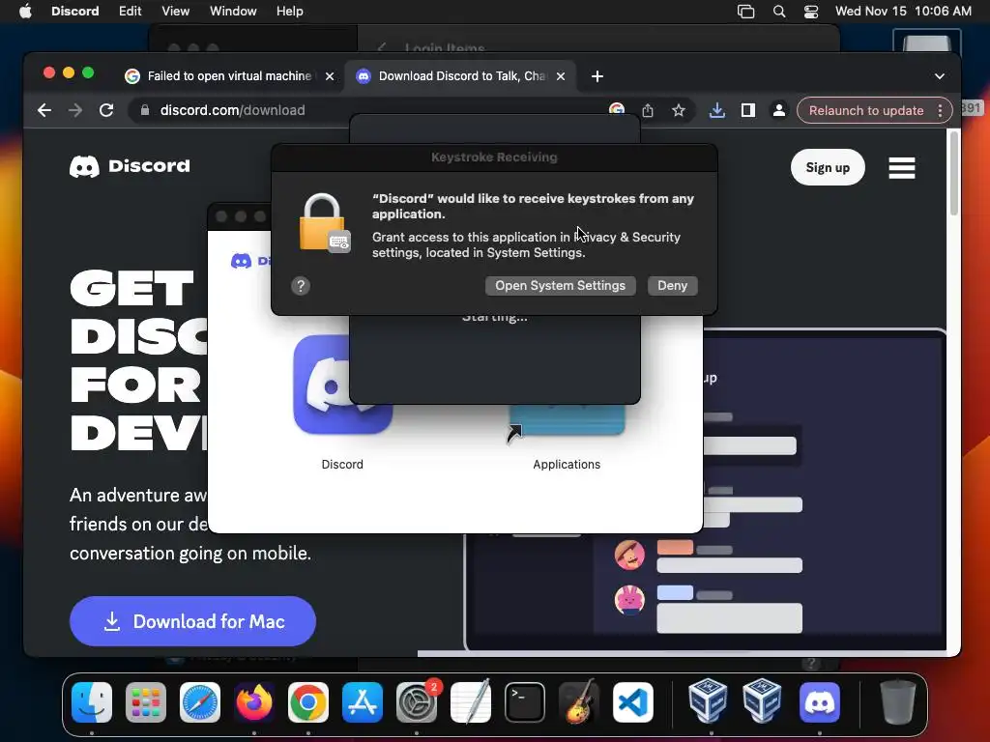Go back in the Login Items settings window

click(x=381, y=48)
